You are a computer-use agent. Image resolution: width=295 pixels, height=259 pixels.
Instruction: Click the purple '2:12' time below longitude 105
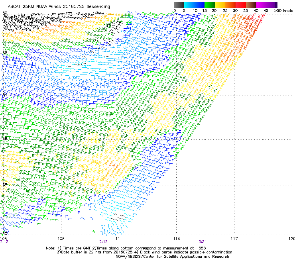click(4, 242)
